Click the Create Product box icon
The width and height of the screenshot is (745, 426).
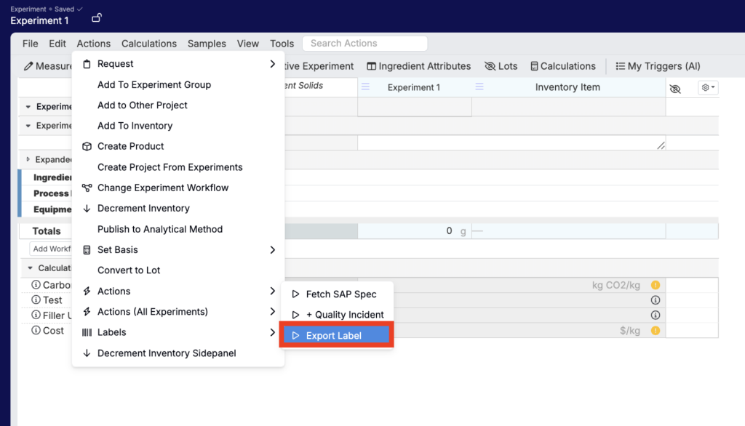87,146
